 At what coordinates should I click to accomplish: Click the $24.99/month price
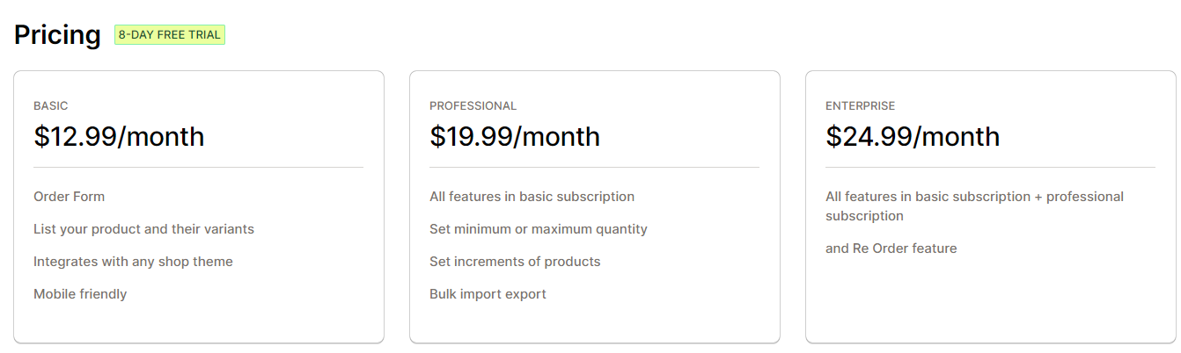pos(913,136)
